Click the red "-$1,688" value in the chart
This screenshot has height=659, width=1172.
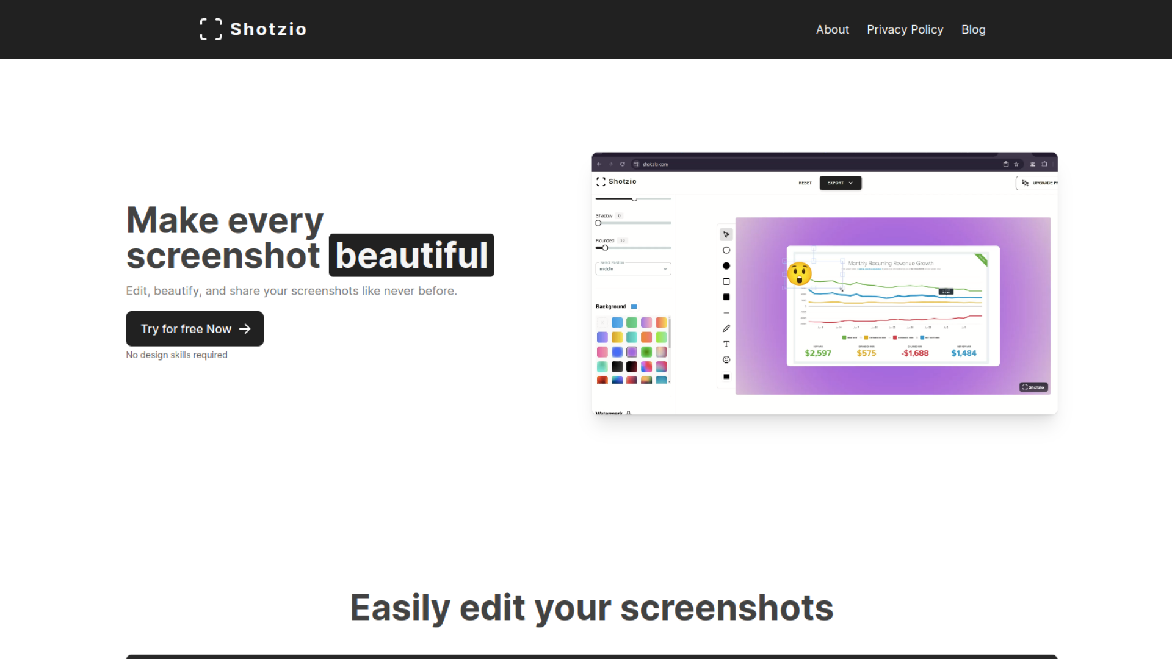tap(915, 353)
